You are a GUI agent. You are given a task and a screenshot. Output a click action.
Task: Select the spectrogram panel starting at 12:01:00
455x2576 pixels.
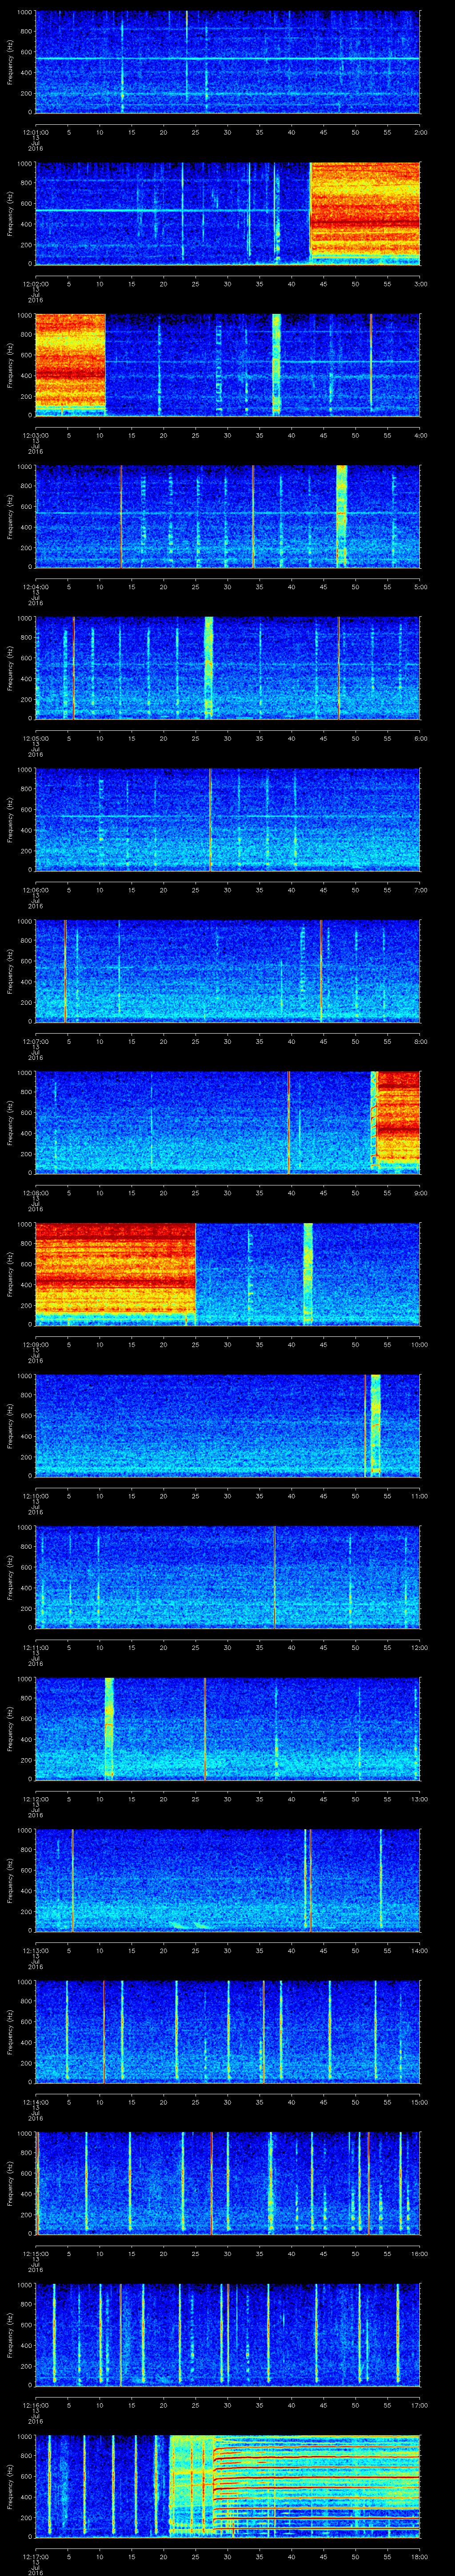(x=227, y=62)
